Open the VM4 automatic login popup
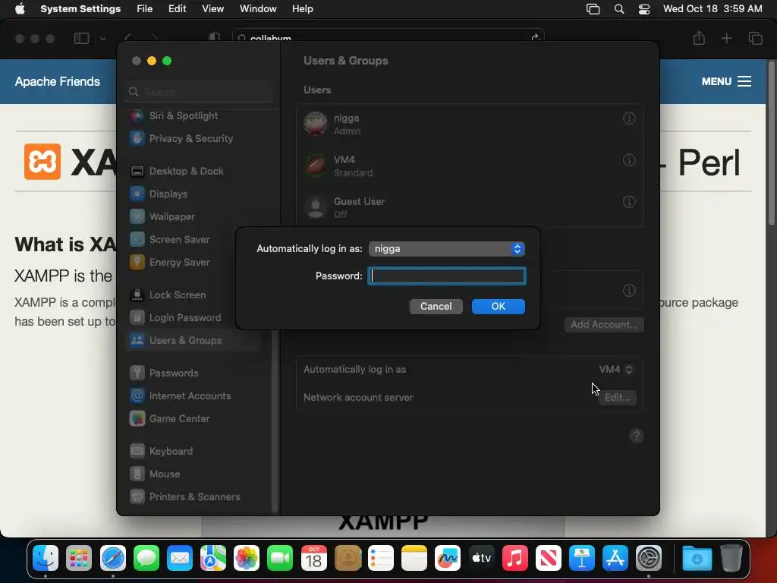 click(x=616, y=370)
